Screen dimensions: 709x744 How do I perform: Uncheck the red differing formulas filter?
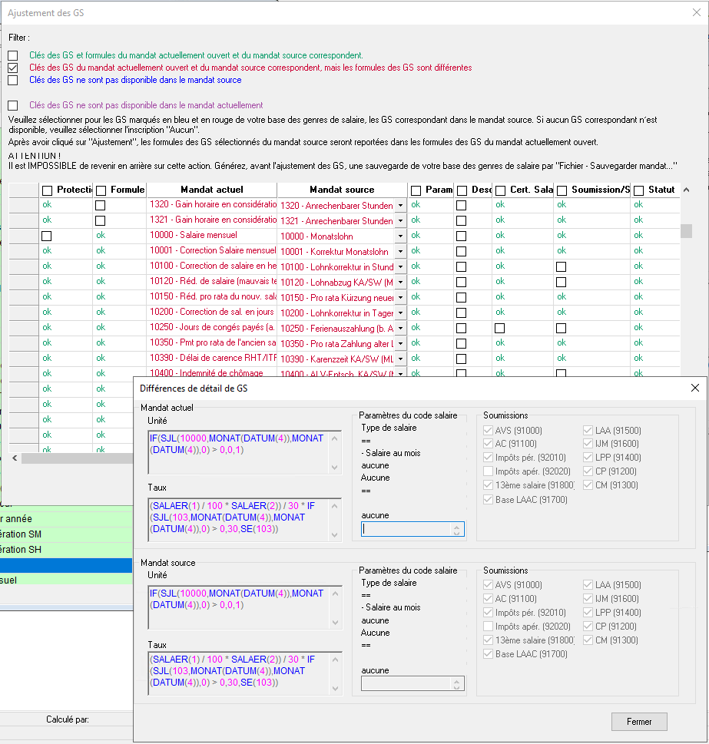point(13,68)
